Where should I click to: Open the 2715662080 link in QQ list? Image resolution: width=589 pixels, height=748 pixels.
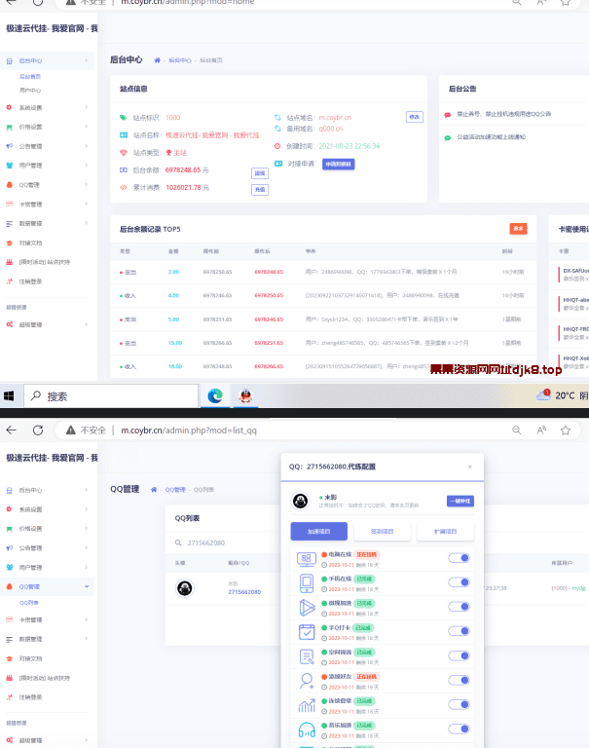(x=244, y=592)
